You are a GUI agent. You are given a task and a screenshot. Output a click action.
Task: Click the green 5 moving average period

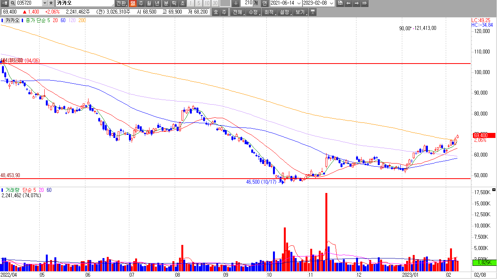[49, 21]
